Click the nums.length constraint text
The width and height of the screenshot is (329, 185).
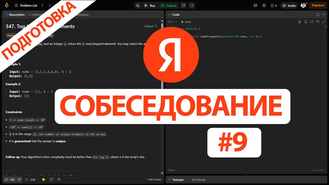pos(27,120)
